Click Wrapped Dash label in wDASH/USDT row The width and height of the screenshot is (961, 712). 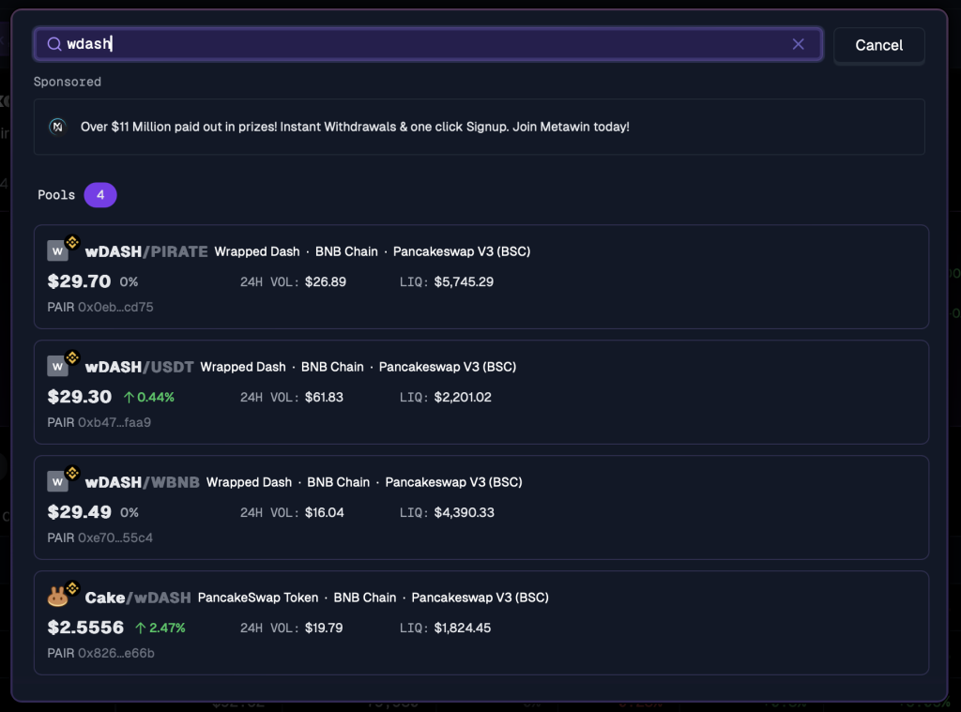pyautogui.click(x=243, y=367)
